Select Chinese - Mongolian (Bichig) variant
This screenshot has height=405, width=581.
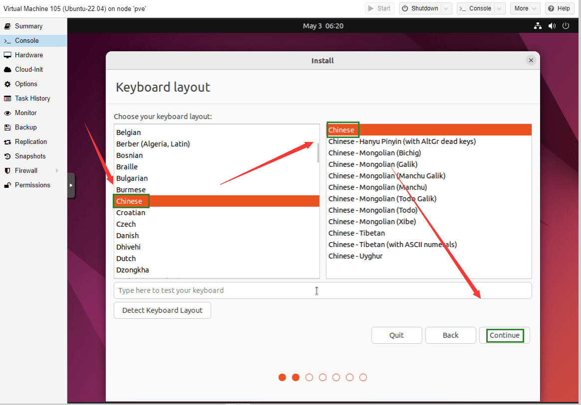coord(429,153)
